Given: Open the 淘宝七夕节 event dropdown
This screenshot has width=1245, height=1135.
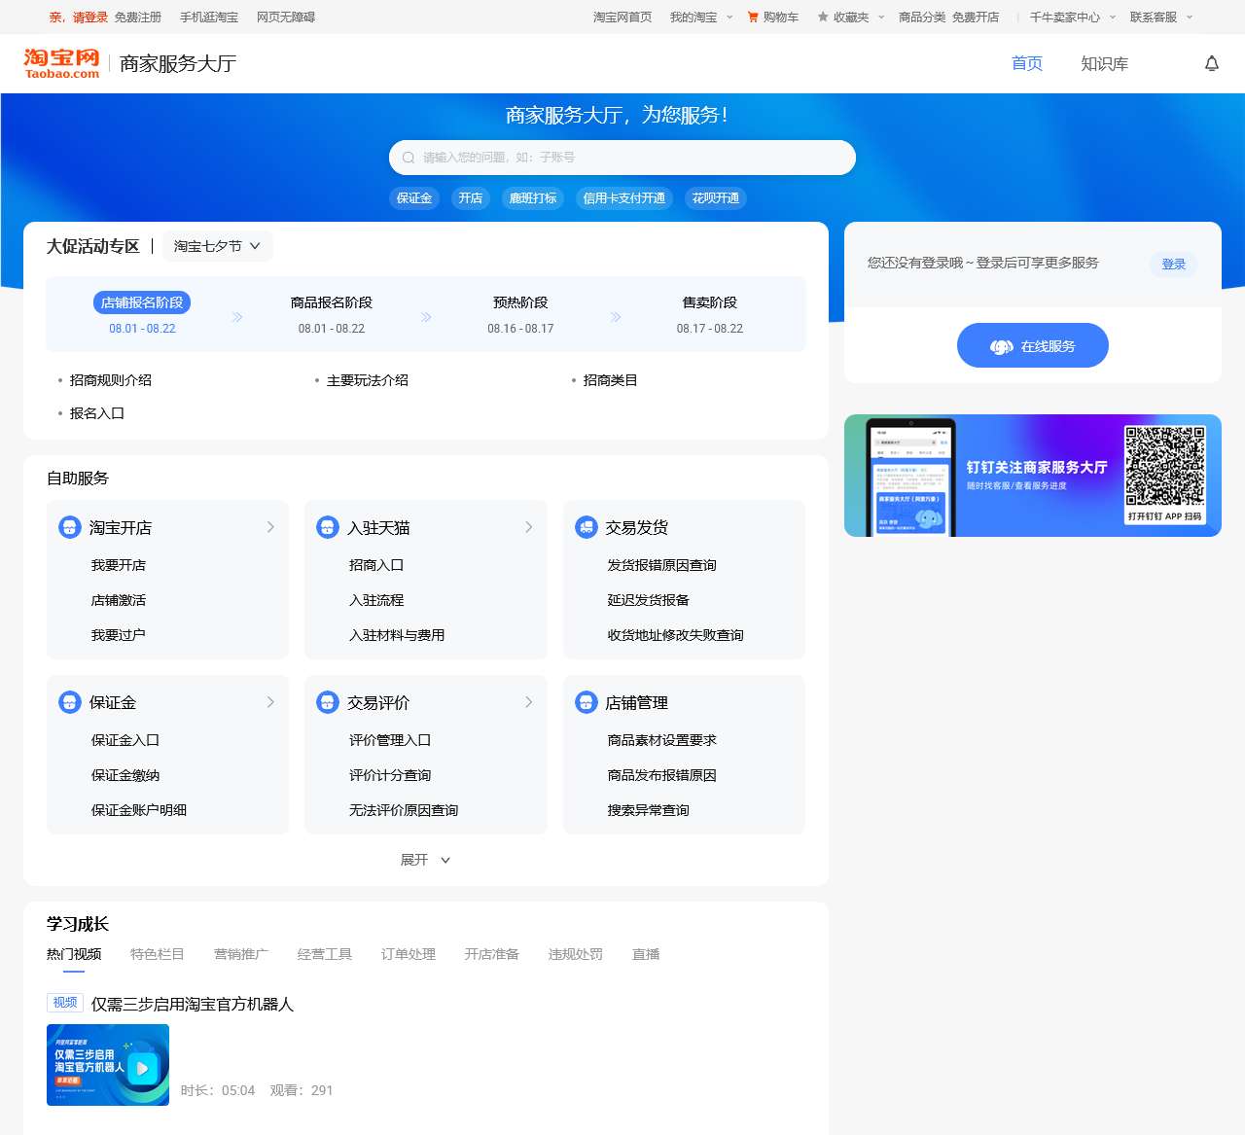Looking at the screenshot, I should pos(217,246).
